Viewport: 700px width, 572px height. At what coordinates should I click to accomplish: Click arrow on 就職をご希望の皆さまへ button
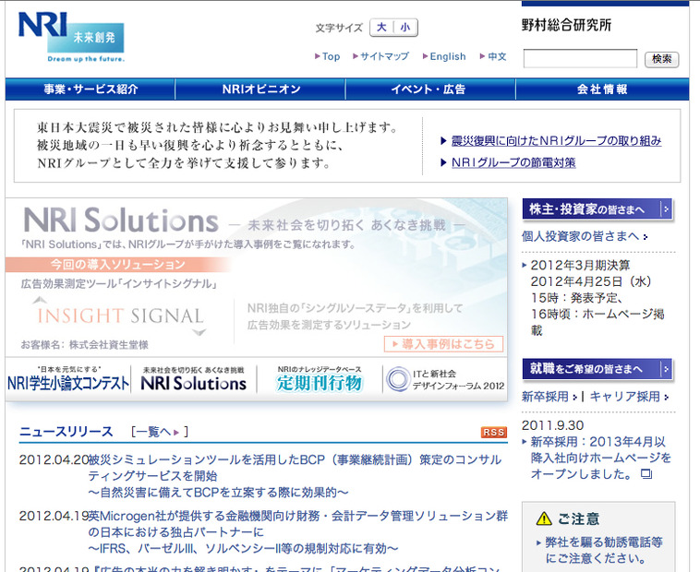(666, 369)
